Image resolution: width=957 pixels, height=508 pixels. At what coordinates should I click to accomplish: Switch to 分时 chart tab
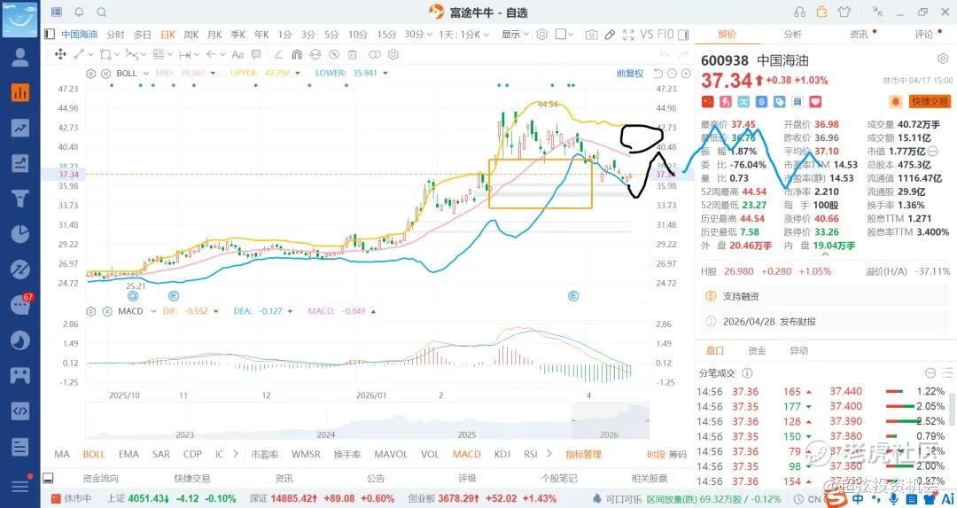pos(114,35)
